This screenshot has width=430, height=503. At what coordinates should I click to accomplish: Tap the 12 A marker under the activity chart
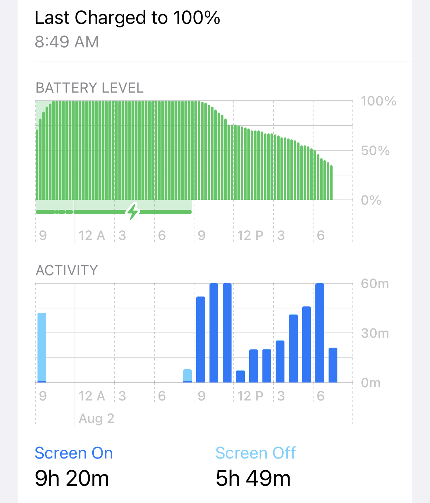92,396
